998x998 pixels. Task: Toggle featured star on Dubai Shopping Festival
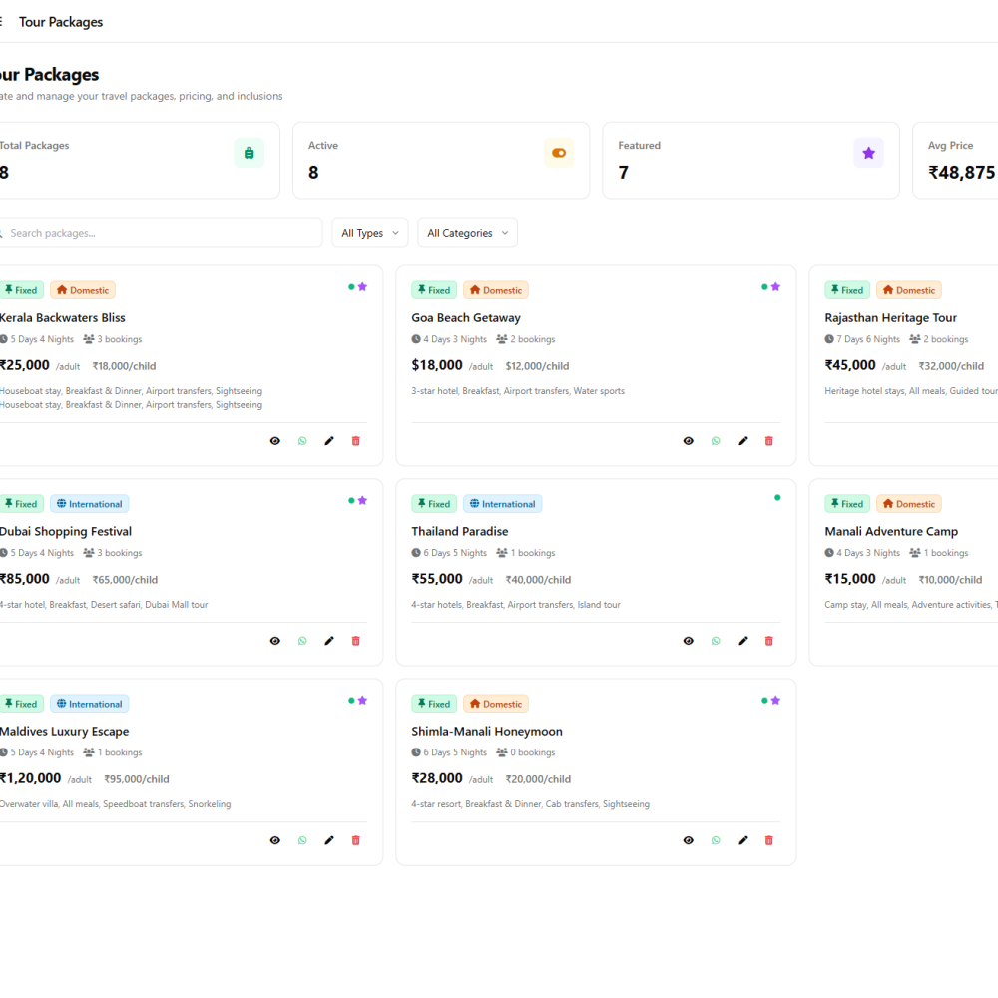363,500
